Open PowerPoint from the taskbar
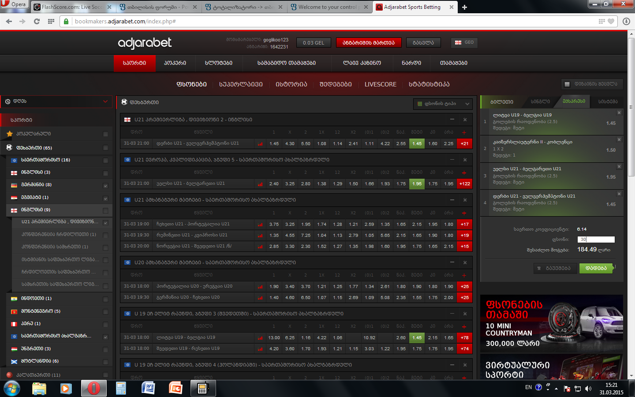 (176, 388)
